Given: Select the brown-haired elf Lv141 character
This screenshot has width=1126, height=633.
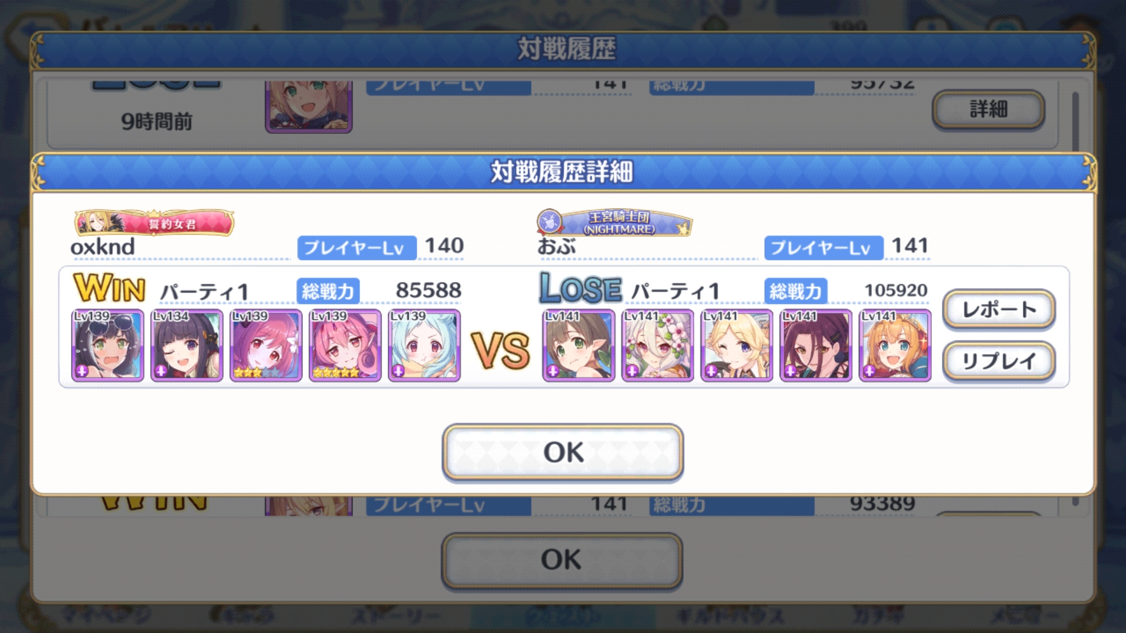Looking at the screenshot, I should (x=578, y=345).
